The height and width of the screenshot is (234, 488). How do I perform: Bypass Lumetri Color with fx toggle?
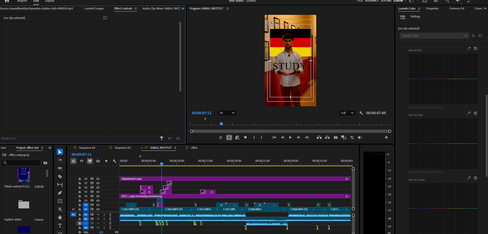pos(473,36)
